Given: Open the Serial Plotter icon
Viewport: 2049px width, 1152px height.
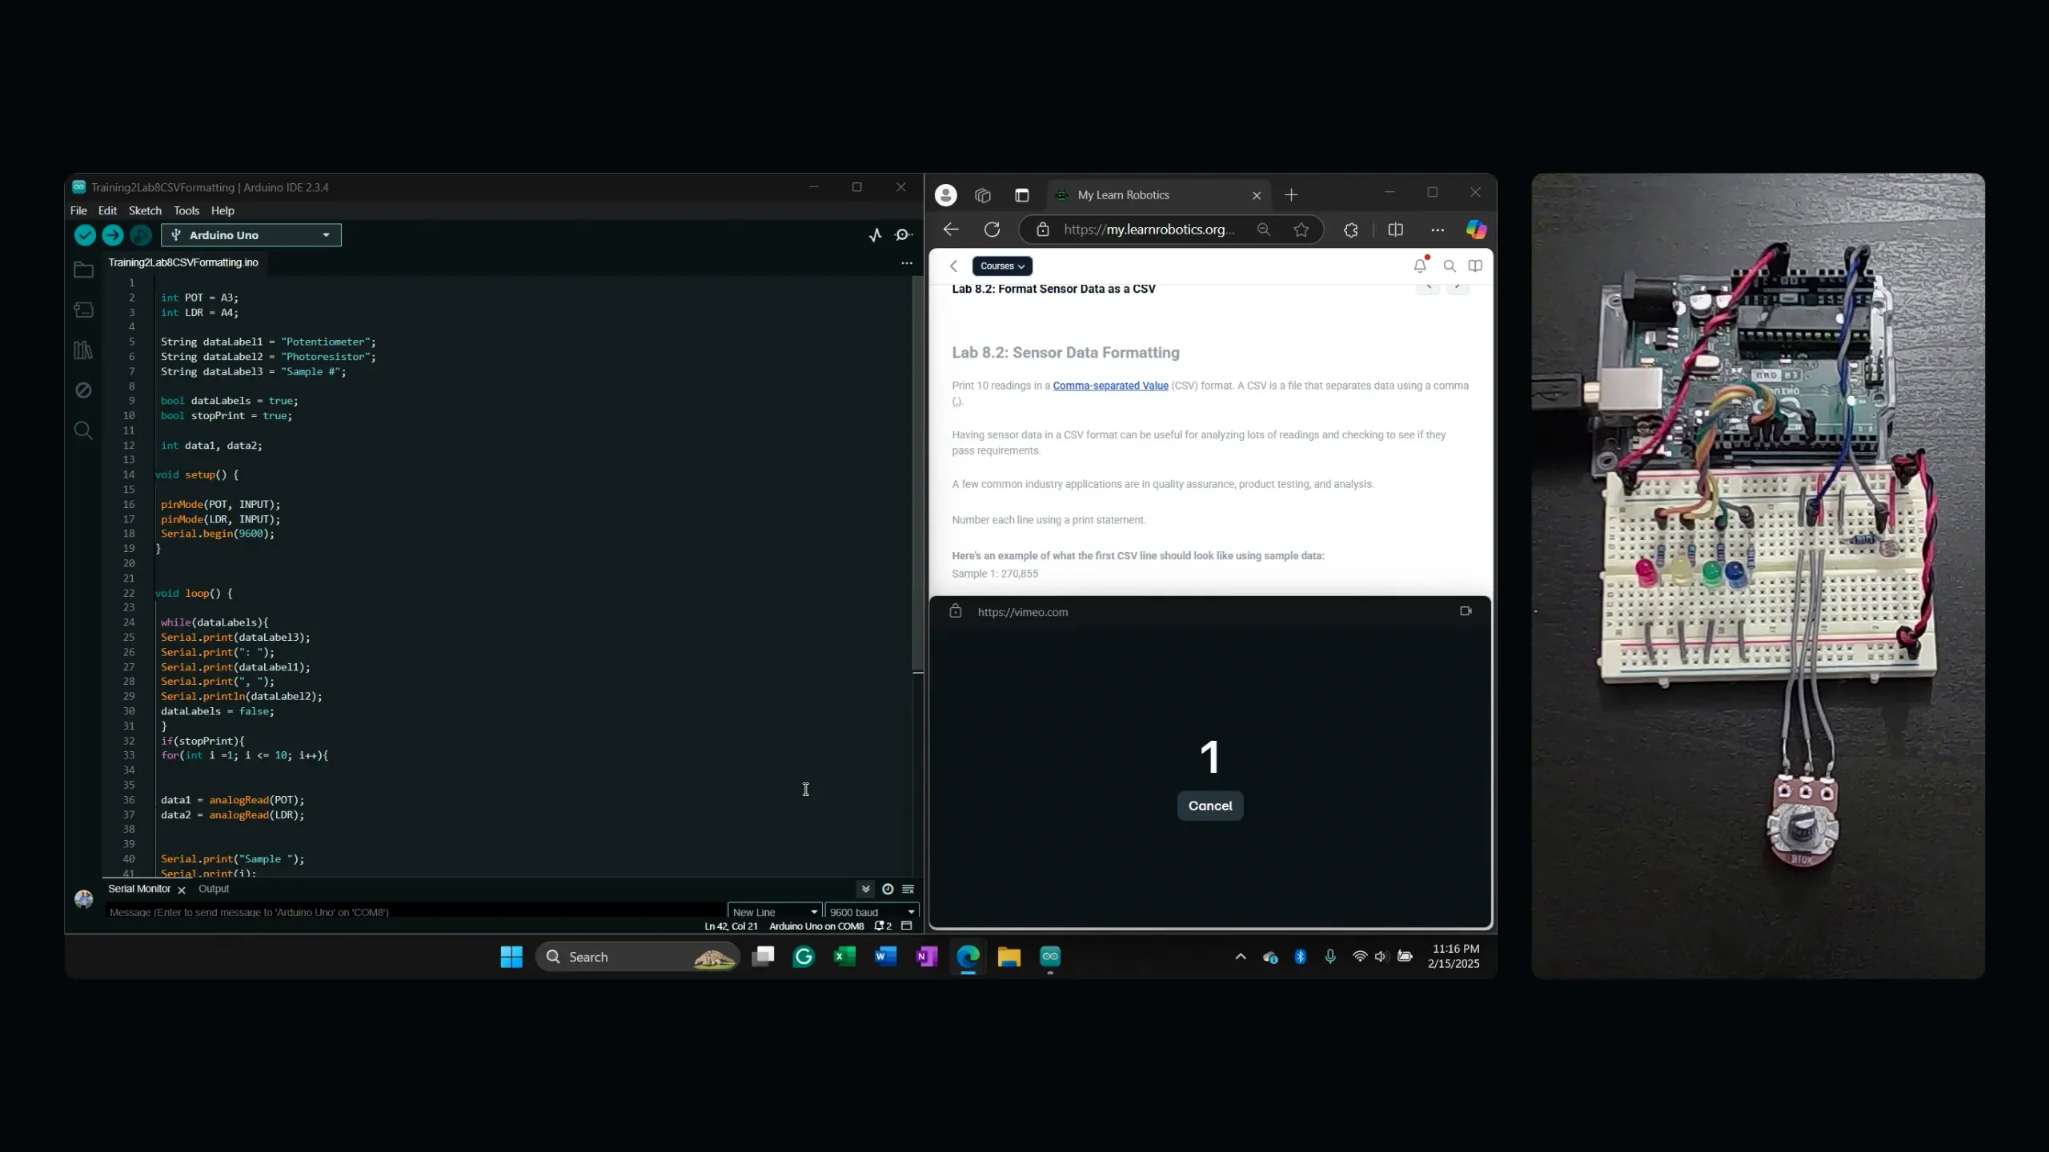Looking at the screenshot, I should [876, 235].
